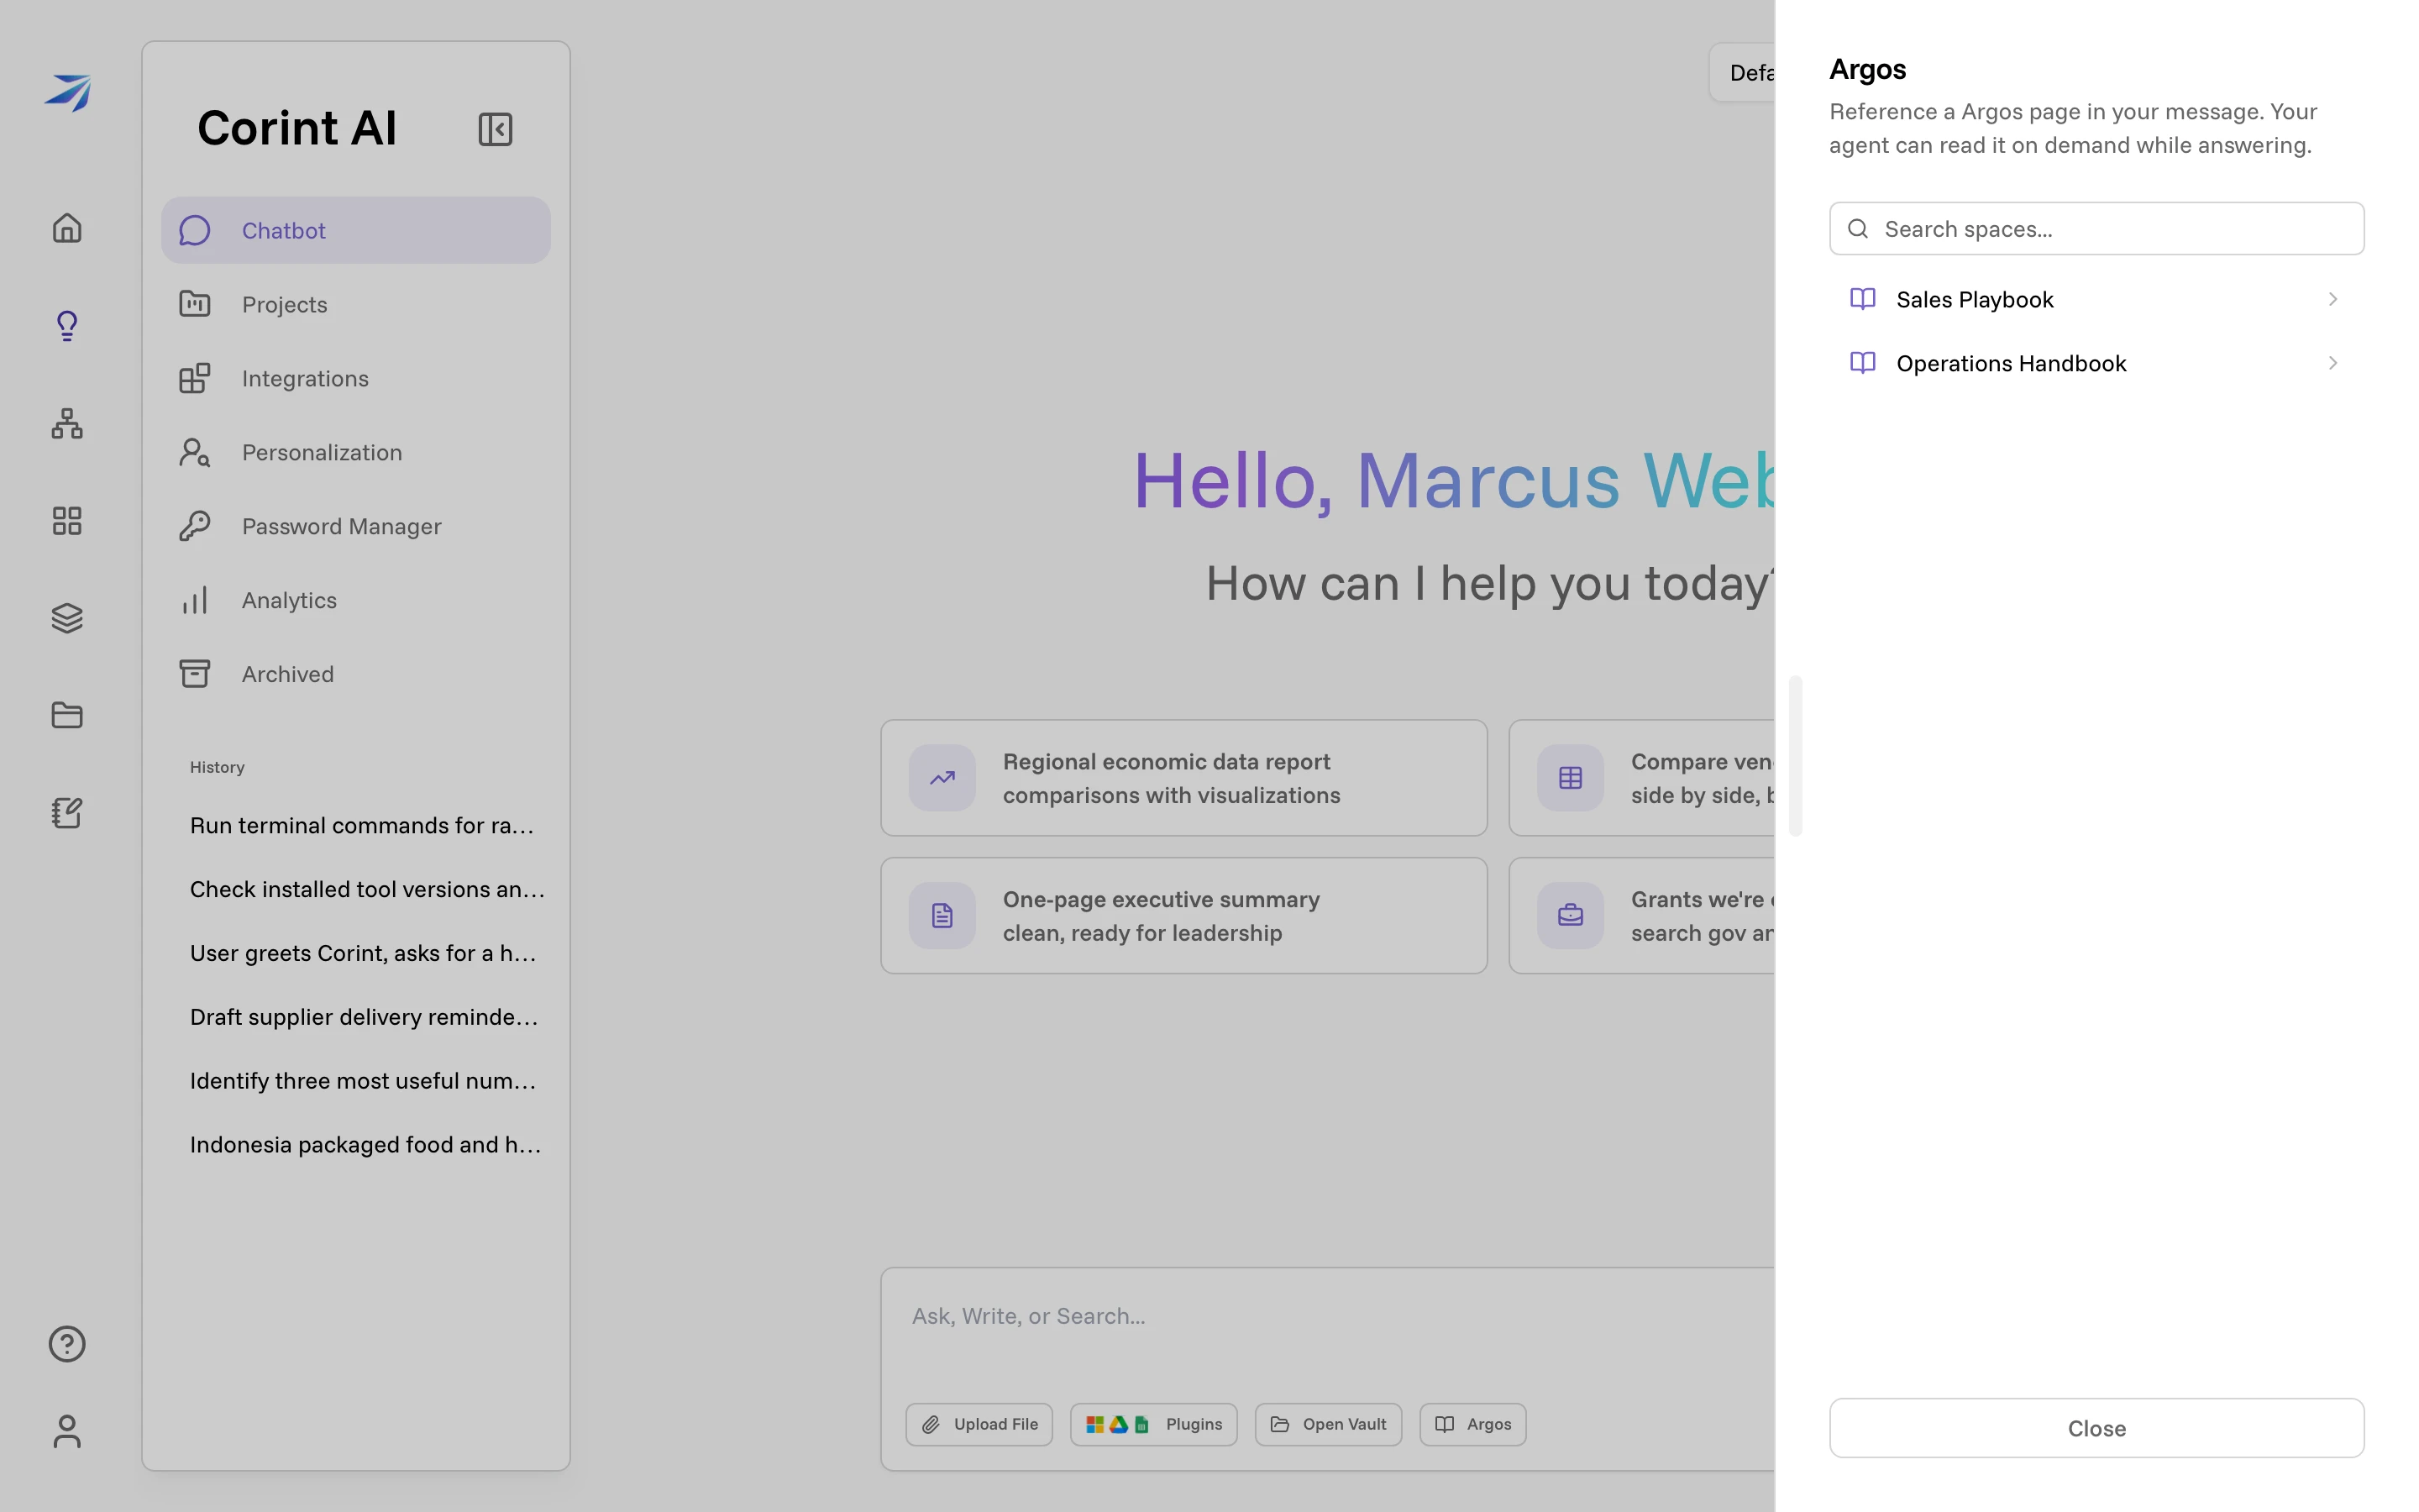Click the Open Vault button
Viewport: 2419px width, 1512px height.
tap(1329, 1424)
